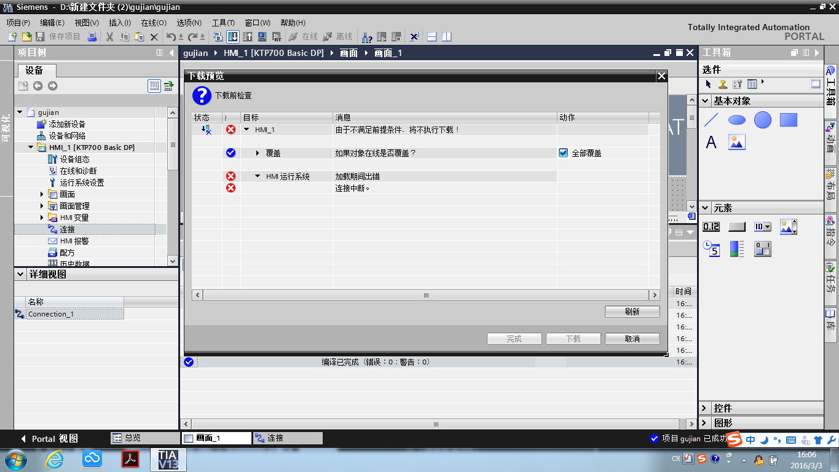Image resolution: width=839 pixels, height=472 pixels.
Task: Click the stamp icon in toolbox options
Action: (x=723, y=84)
